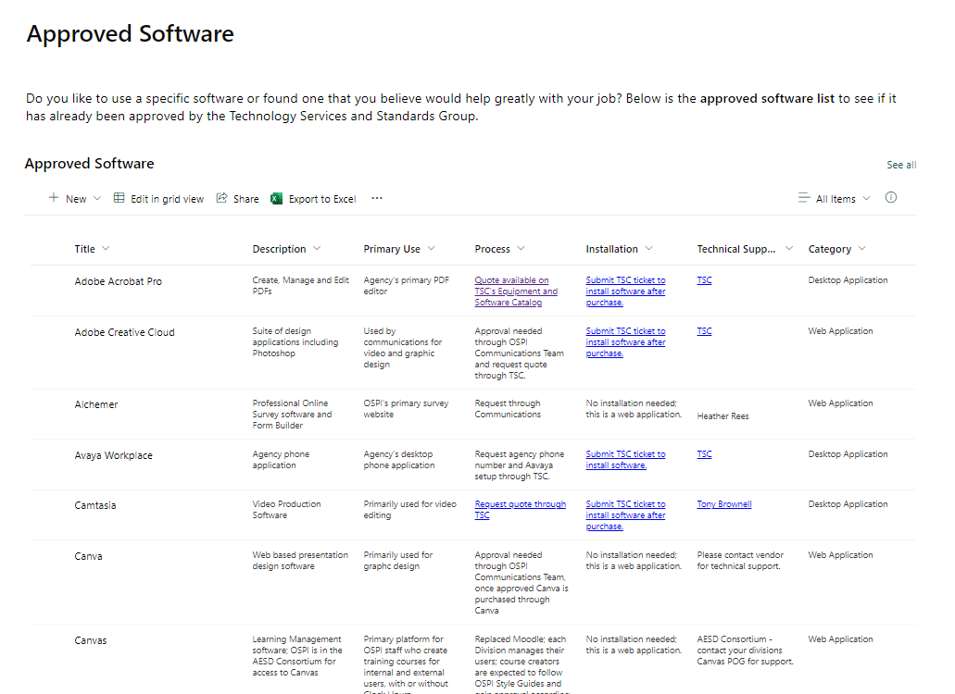Open the Title column sort dropdown
Viewport: 955px width, 694px height.
pyautogui.click(x=106, y=249)
